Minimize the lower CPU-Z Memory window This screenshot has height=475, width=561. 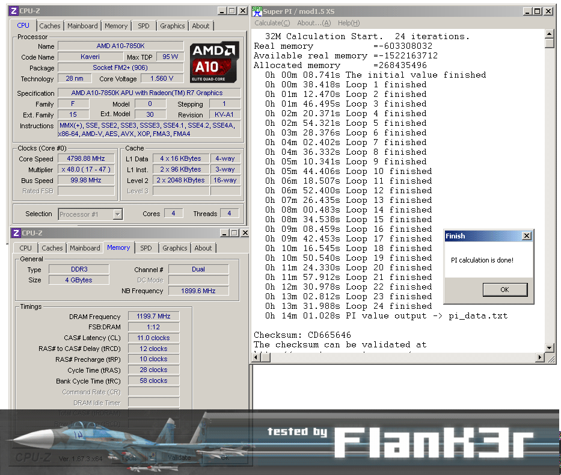[224, 233]
